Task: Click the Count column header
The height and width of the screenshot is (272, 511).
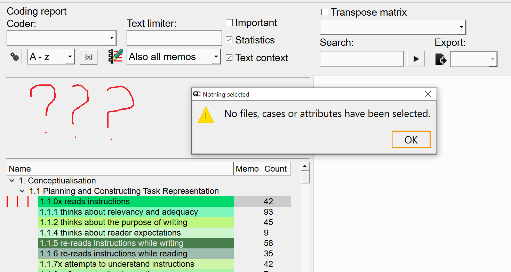Action: tap(276, 169)
